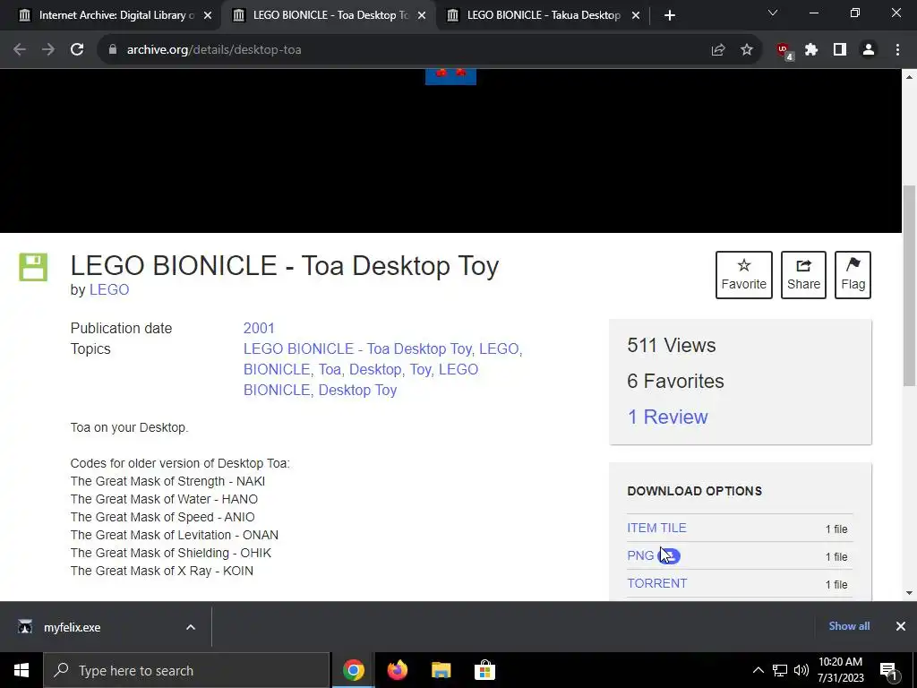Screen dimensions: 917x688
Task: Click 'The Great Mask of Strength - NAKI'
Action: [x=167, y=481]
